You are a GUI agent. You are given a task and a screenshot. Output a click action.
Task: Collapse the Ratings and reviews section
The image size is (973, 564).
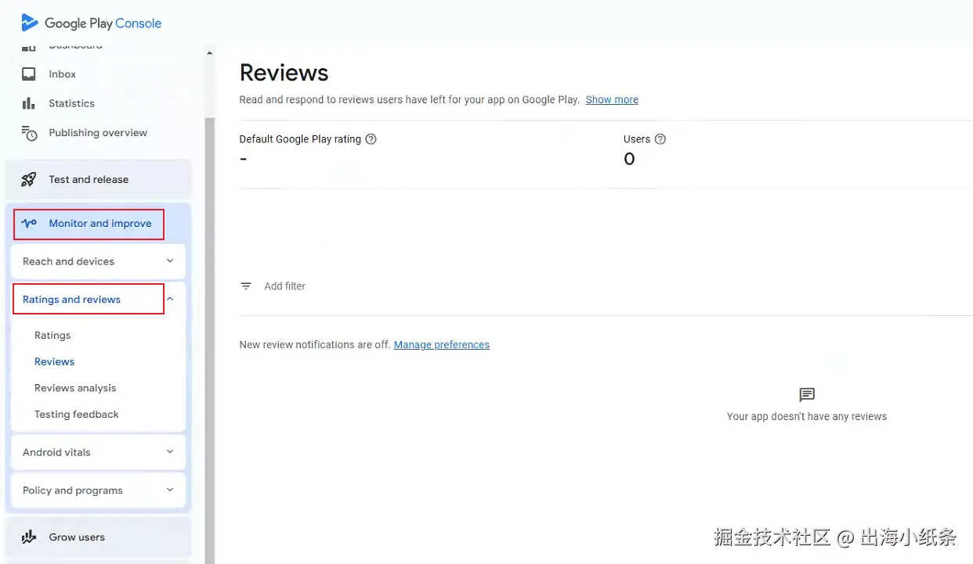tap(170, 299)
